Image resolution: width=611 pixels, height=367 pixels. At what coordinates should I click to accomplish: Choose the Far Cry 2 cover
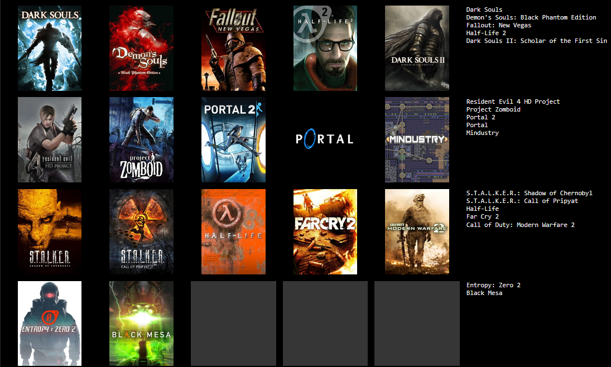point(325,232)
